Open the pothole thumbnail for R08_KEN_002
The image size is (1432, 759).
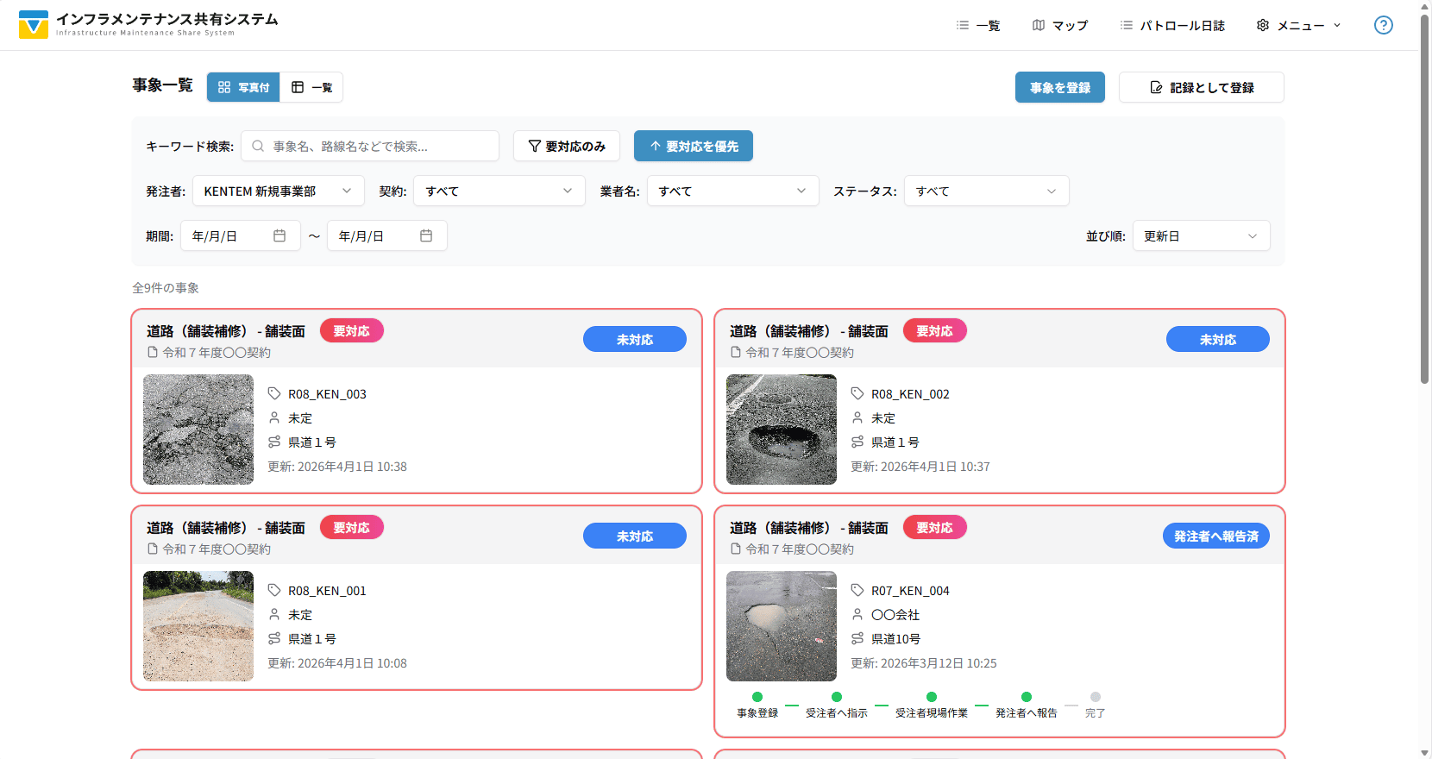(x=782, y=430)
